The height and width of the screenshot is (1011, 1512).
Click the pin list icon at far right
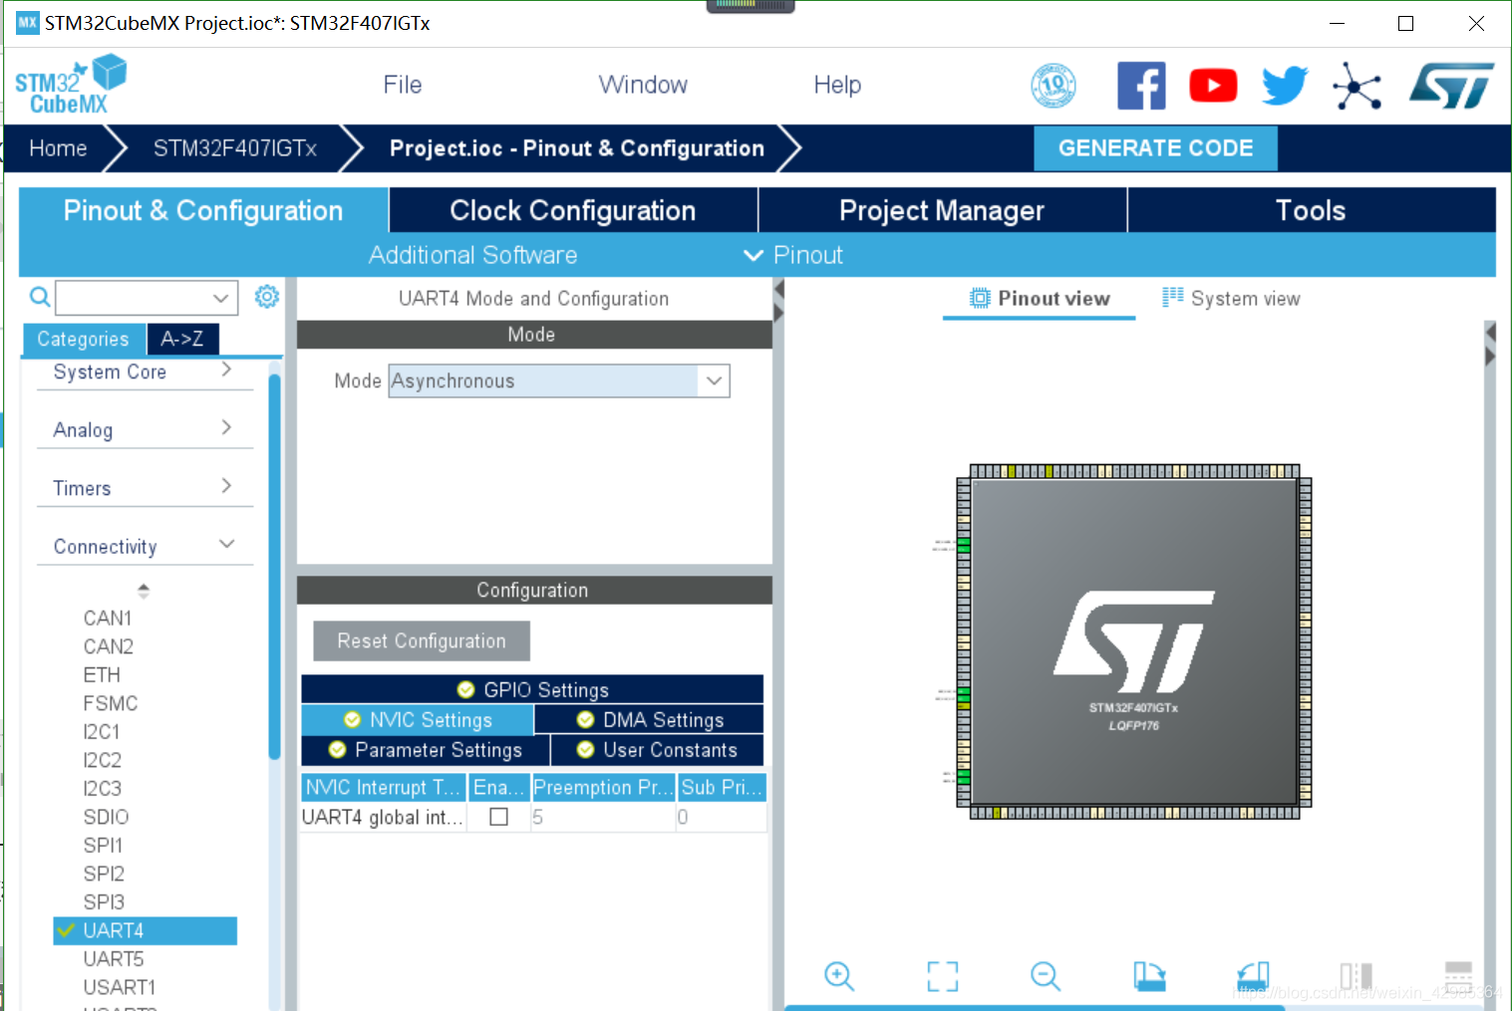coord(1459,976)
